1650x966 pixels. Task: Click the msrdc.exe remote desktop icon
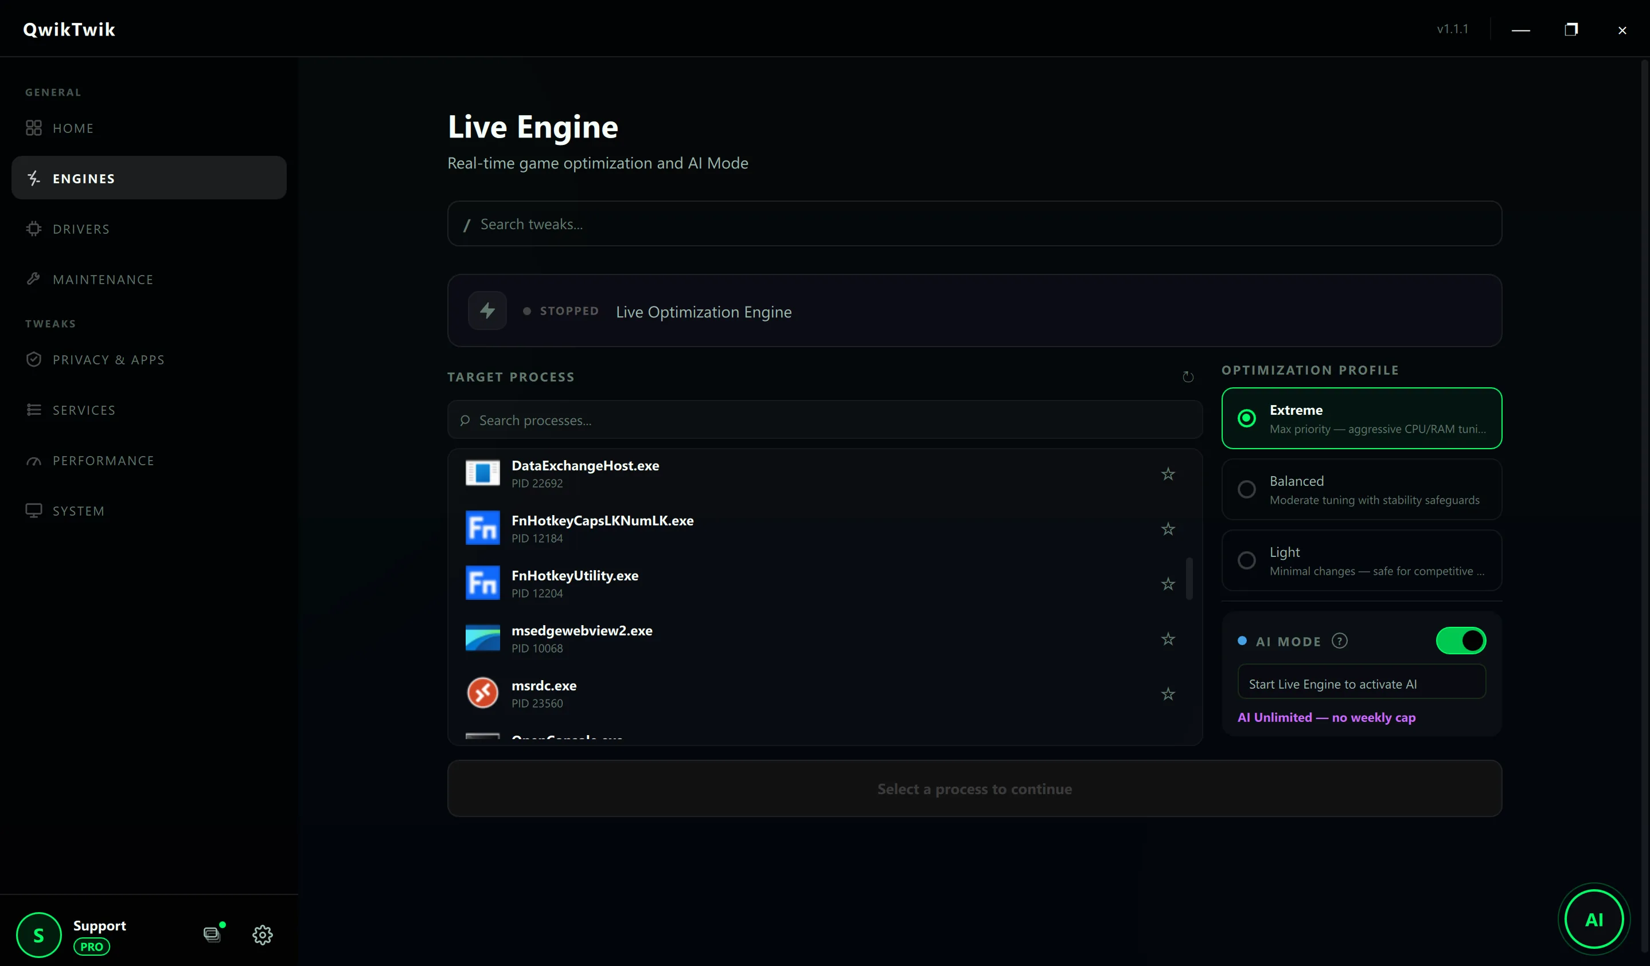coord(482,693)
